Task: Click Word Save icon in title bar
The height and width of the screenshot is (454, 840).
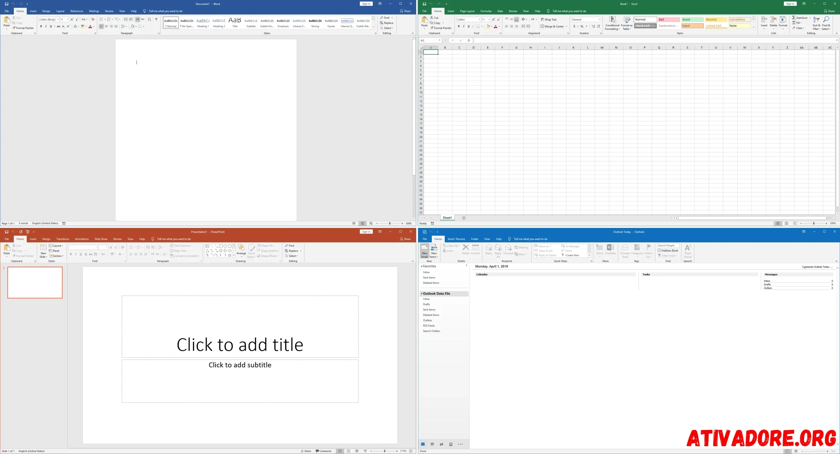Action: [x=7, y=4]
